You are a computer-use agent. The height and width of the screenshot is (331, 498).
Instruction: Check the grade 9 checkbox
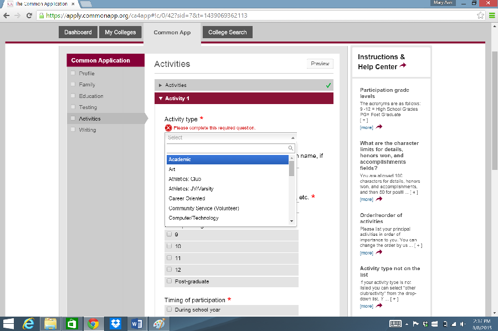[169, 234]
